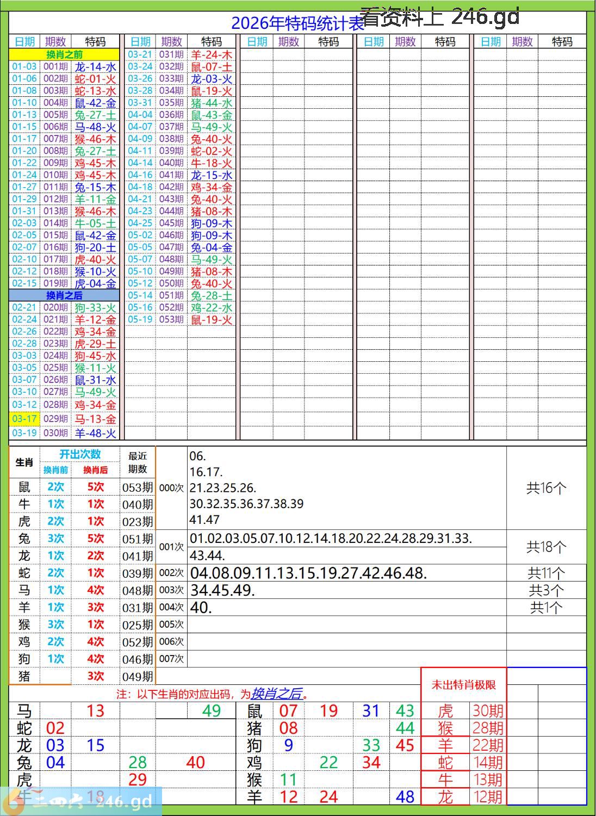
Task: Select the 001期 龙-14-水 entry
Action: [64, 67]
